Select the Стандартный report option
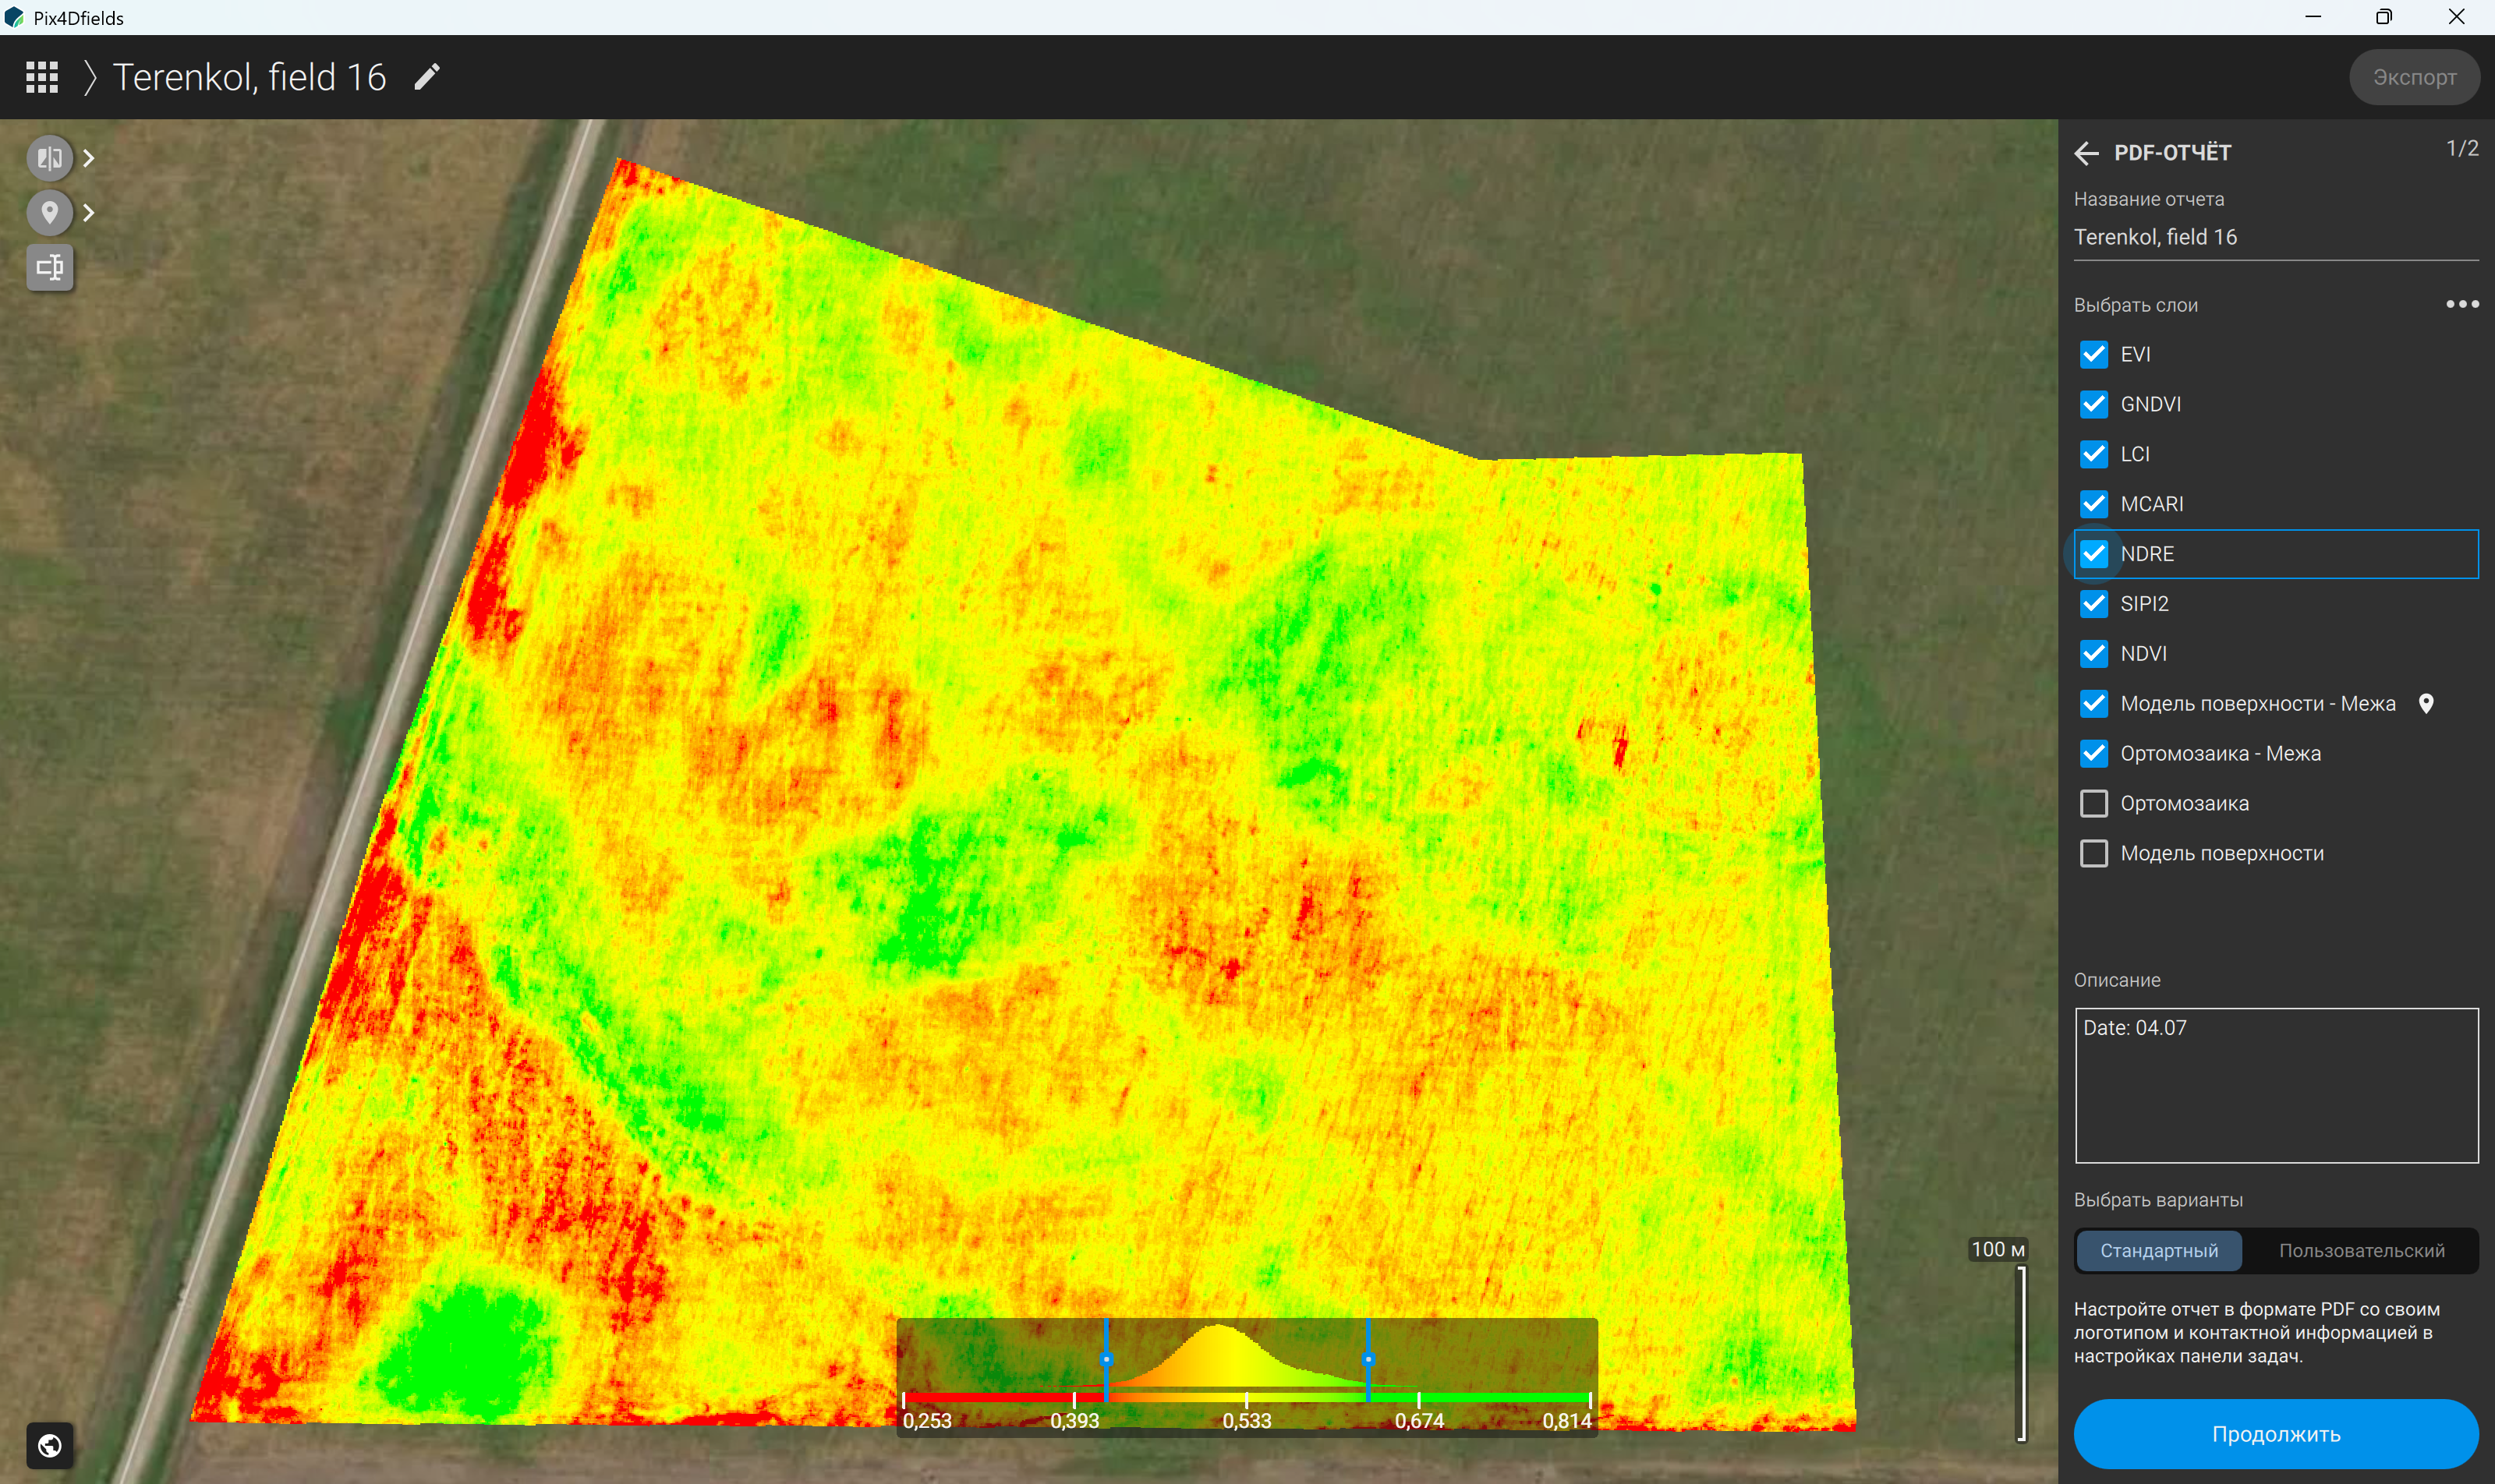 coord(2159,1251)
